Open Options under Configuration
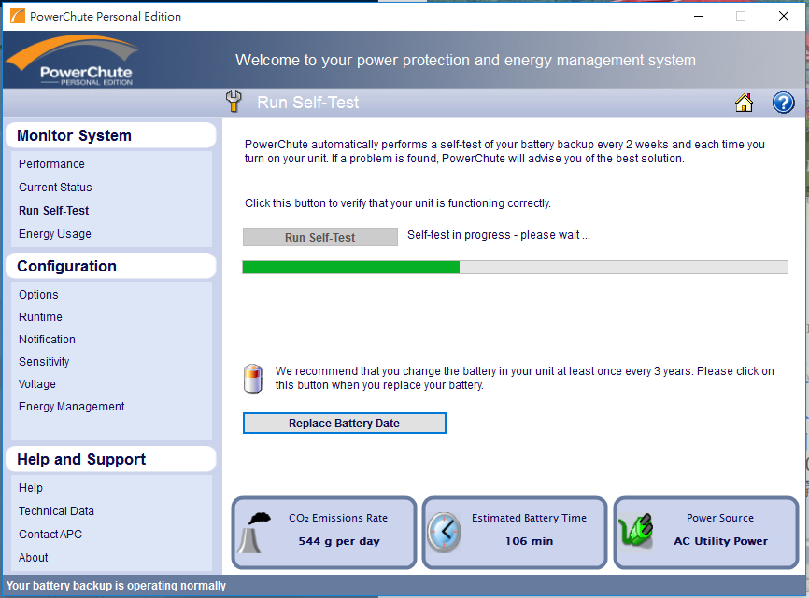This screenshot has width=809, height=598. coord(38,295)
